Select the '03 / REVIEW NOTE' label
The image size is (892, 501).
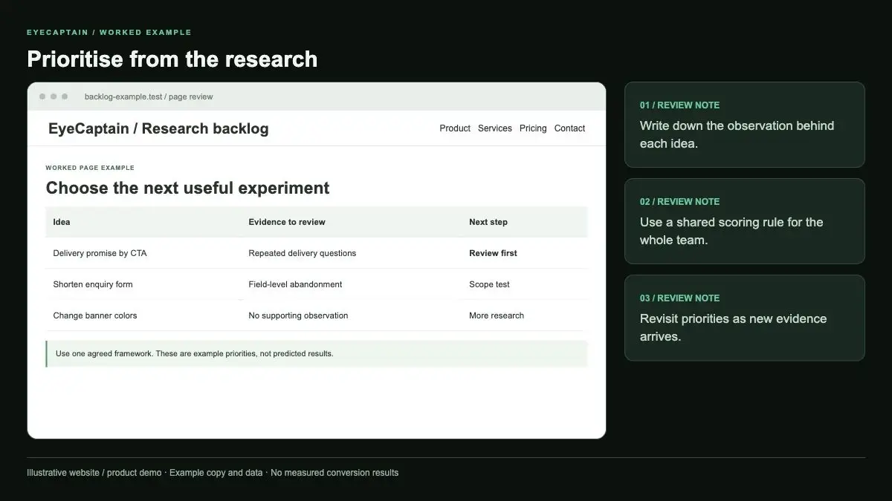point(679,298)
